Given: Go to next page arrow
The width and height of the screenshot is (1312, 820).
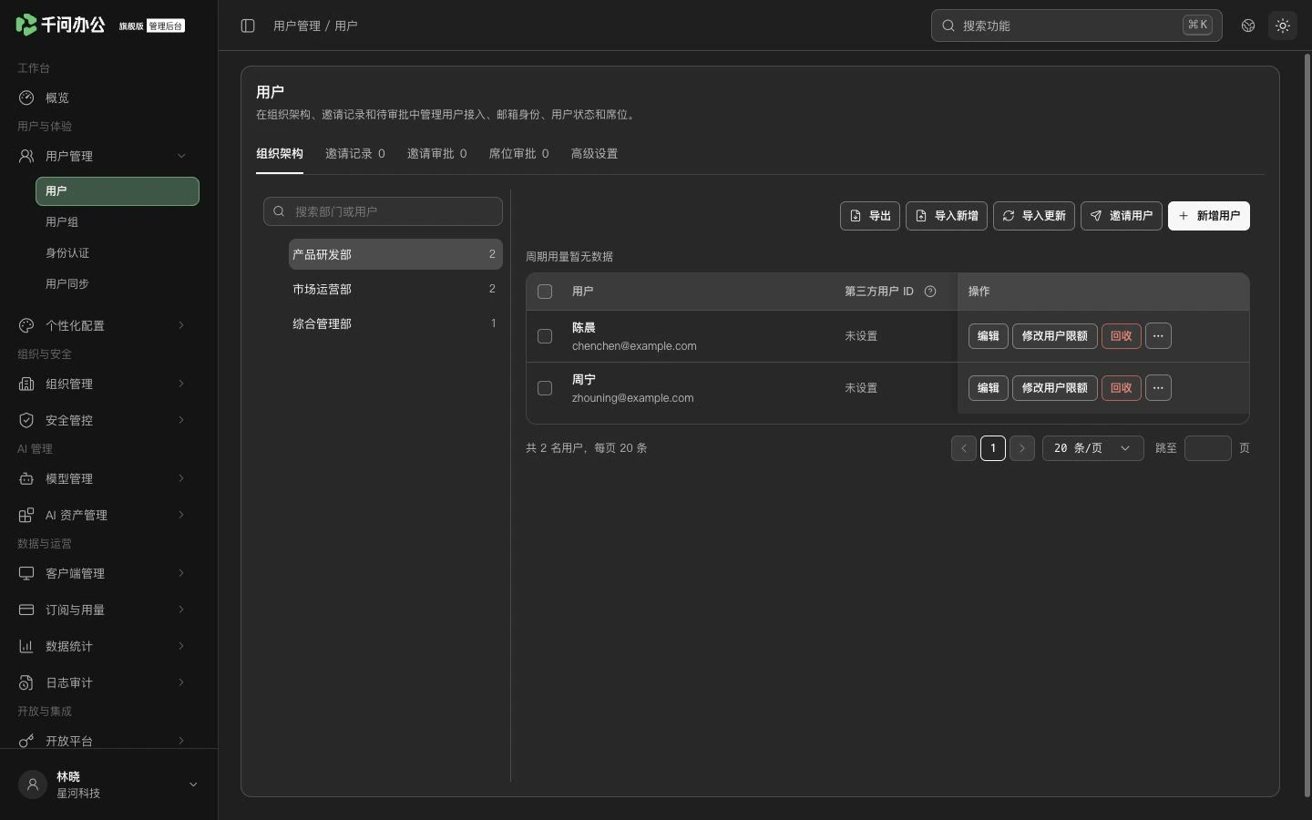Looking at the screenshot, I should 1022,448.
